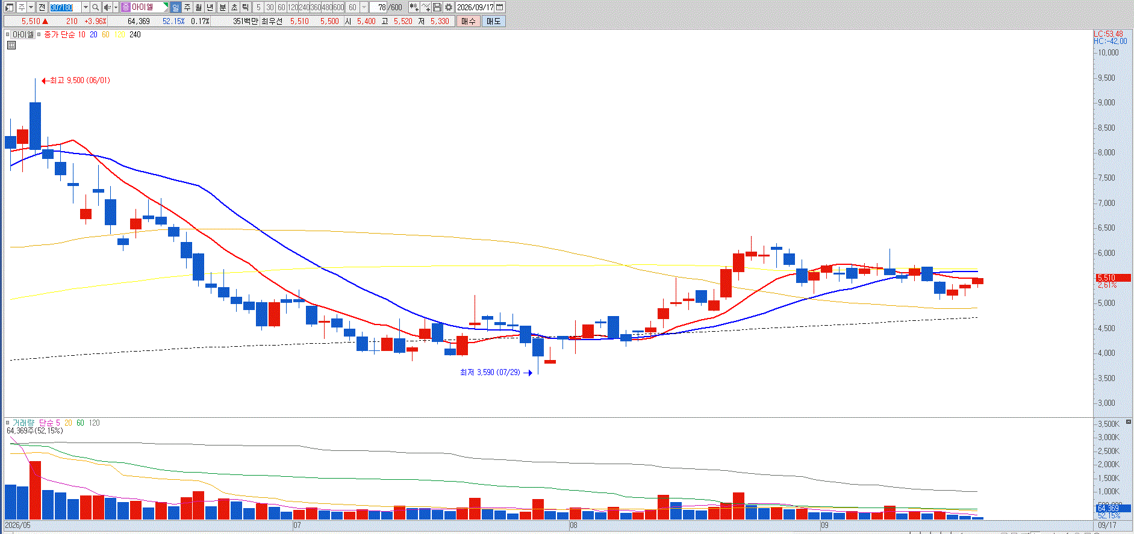The height and width of the screenshot is (534, 1134).
Task: Switch chart to 월 monthly period
Action: coord(199,7)
